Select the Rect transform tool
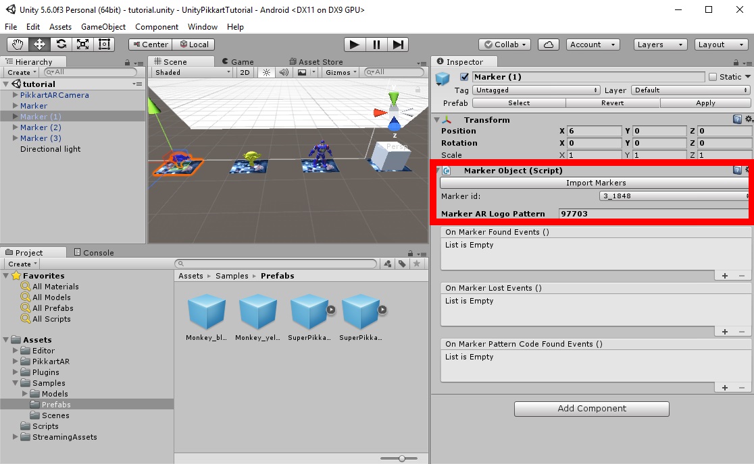Viewport: 754px width, 464px height. tap(104, 45)
